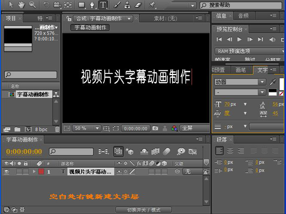The image size is (286, 214).
Task: Select the Eraser tool
Action: click(138, 5)
